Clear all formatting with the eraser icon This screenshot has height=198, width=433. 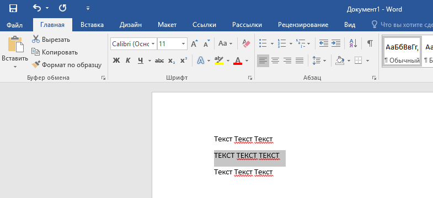coord(246,43)
